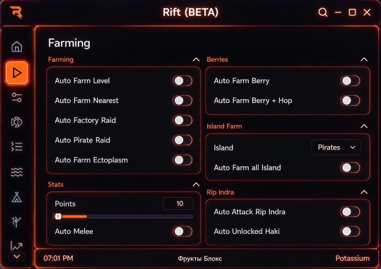Select the orange play Farming sidebar icon
The width and height of the screenshot is (381, 269).
point(17,73)
